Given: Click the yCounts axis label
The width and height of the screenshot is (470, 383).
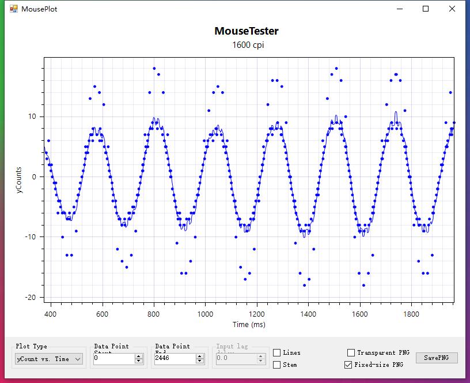Looking at the screenshot, I should 18,180.
